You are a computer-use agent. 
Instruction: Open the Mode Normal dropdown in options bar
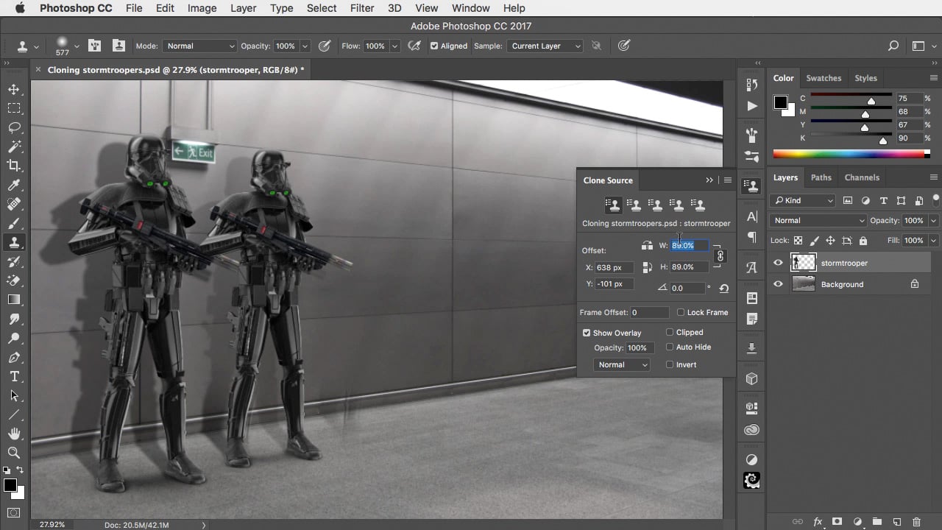[199, 46]
